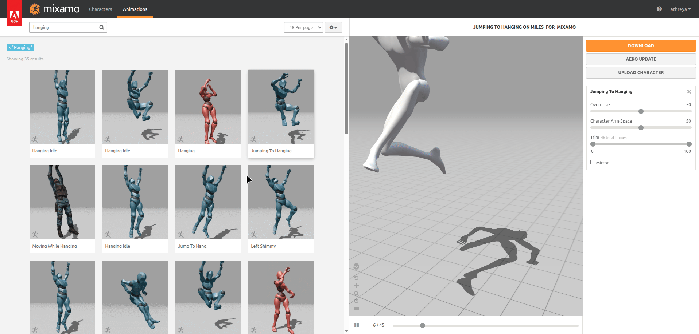Click the search magnifier icon
Screen dimensions: 699x334
(102, 27)
